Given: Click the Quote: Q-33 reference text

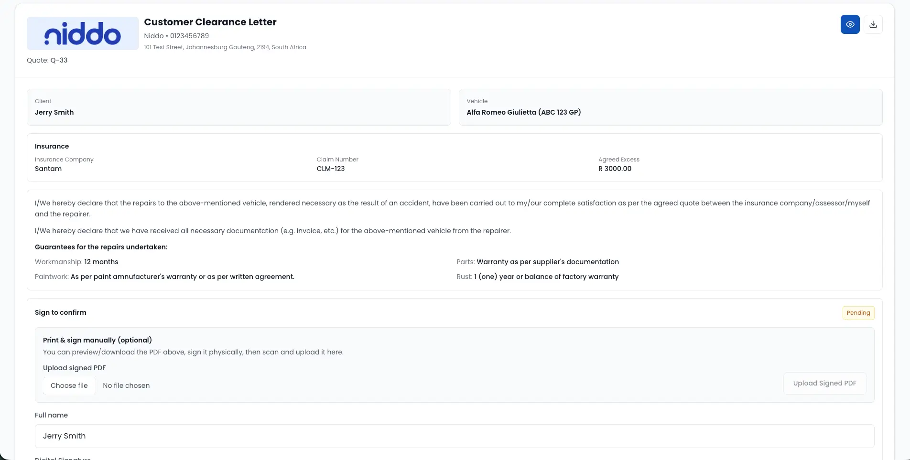Looking at the screenshot, I should click(x=47, y=60).
